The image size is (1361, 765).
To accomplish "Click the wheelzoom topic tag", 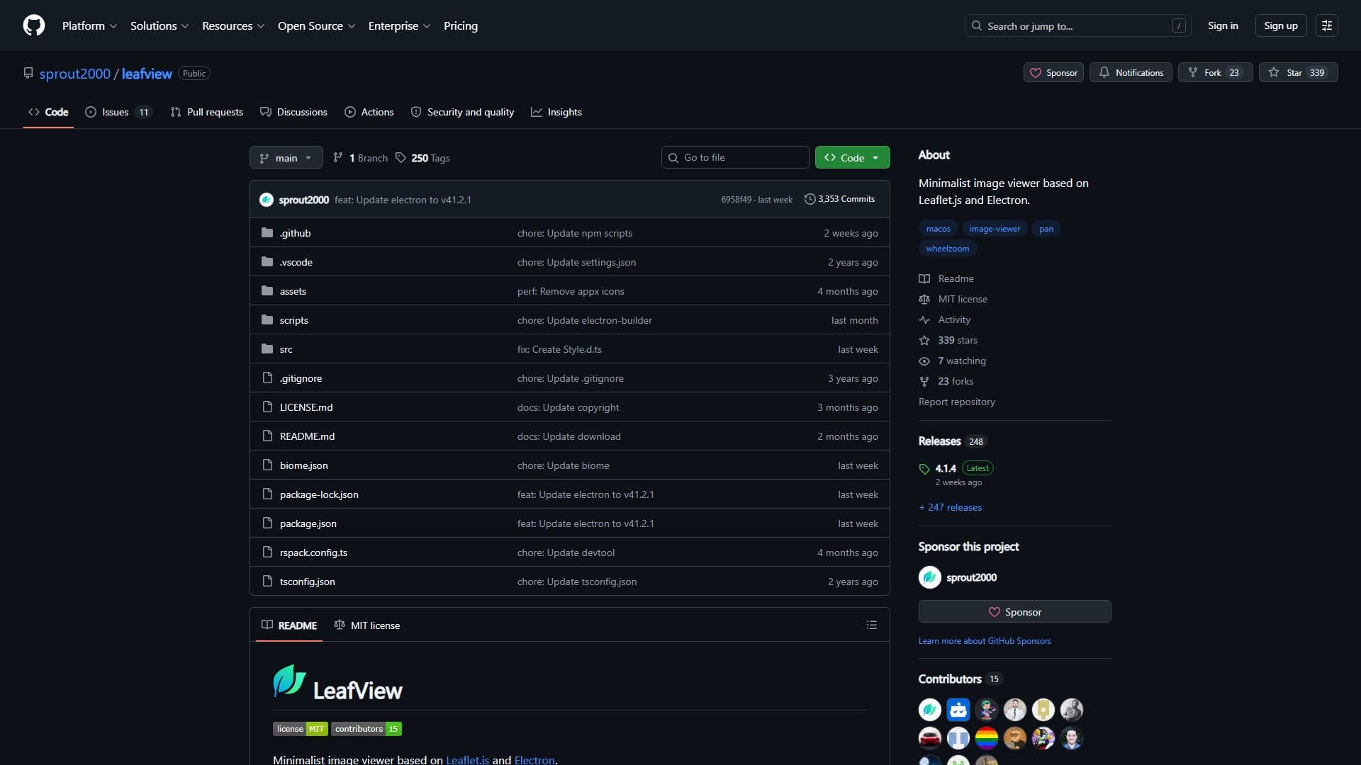I will tap(947, 249).
